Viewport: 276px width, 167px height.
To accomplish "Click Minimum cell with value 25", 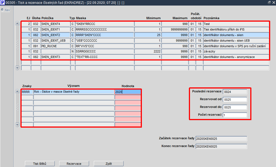I will click(148, 35).
